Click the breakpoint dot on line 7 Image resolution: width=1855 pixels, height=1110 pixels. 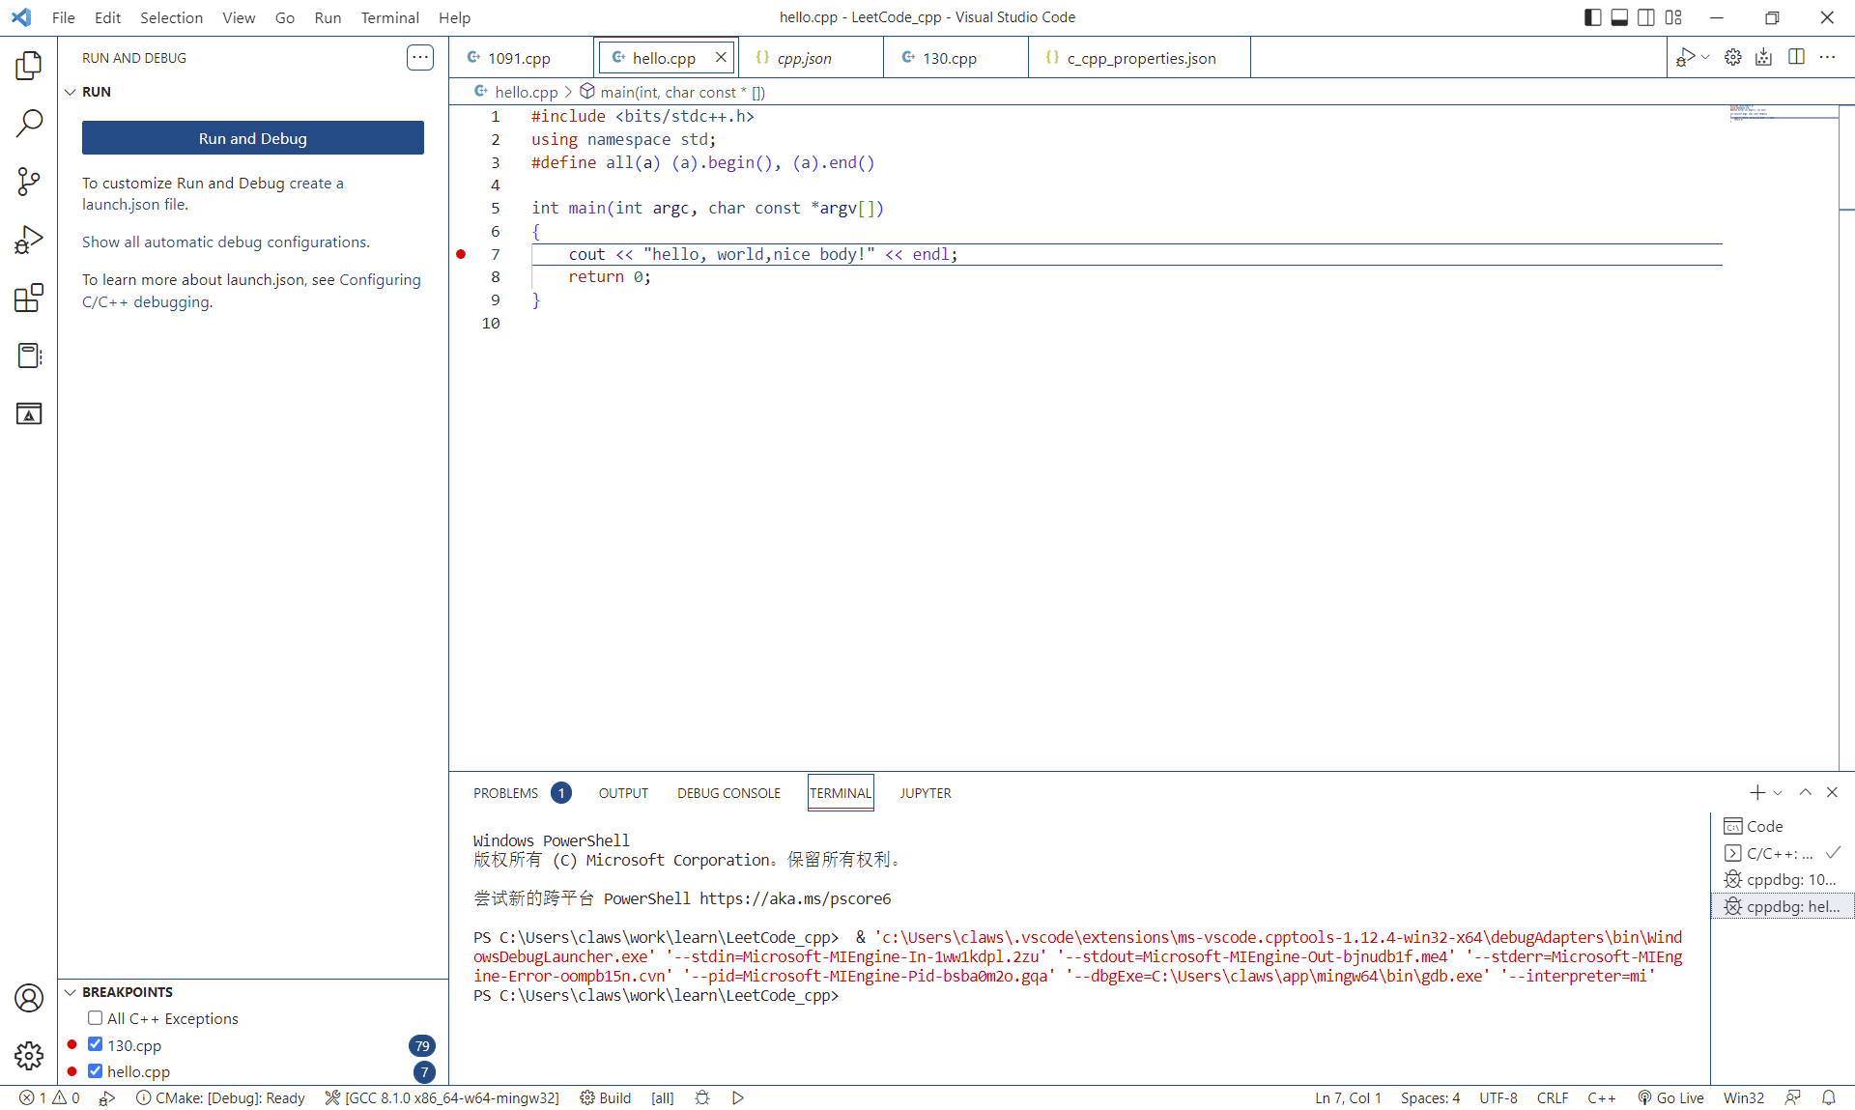coord(461,254)
